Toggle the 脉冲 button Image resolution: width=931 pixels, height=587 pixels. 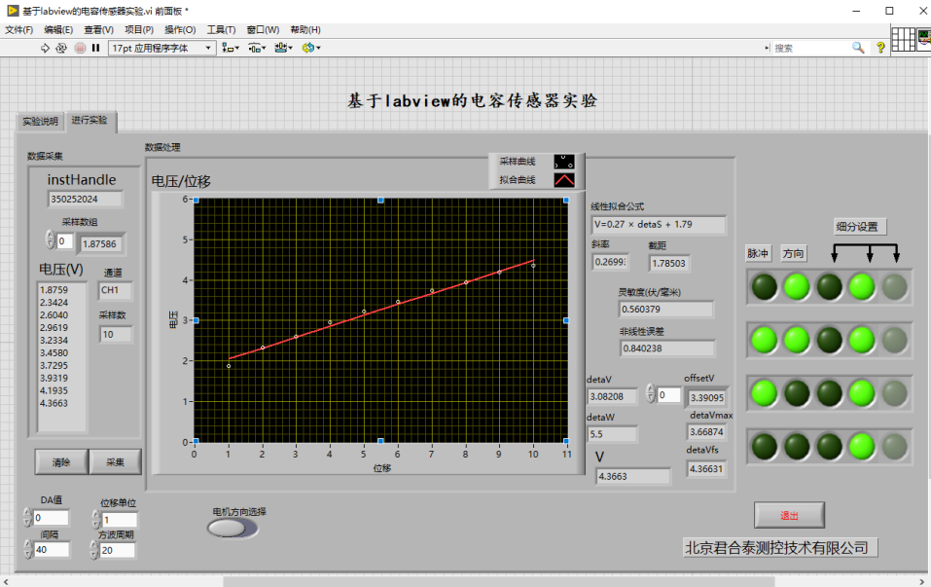click(758, 254)
